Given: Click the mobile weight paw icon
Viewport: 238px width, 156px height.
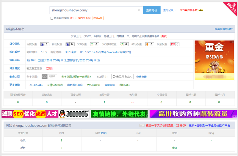Looking at the screenshot, I should point(68,44).
